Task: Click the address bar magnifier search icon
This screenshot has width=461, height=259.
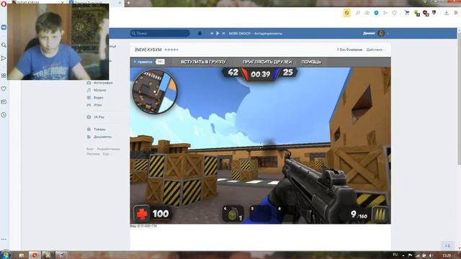Action: pos(358,13)
